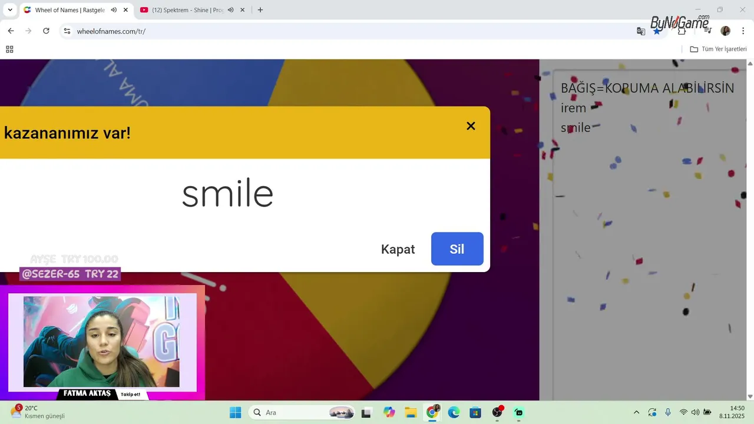Show hidden system tray icons
The image size is (754, 424).
(636, 412)
